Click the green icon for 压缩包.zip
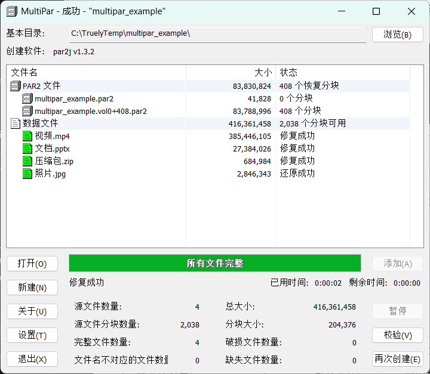The width and height of the screenshot is (430, 374). click(x=27, y=161)
